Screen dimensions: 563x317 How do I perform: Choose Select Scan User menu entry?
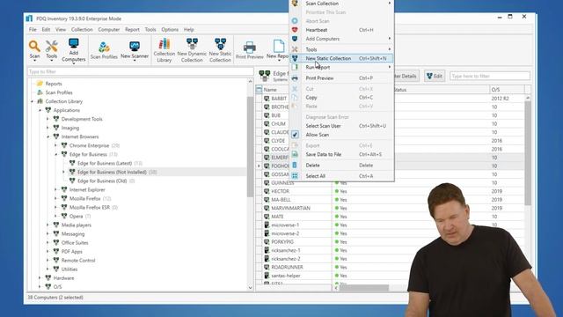(342, 126)
